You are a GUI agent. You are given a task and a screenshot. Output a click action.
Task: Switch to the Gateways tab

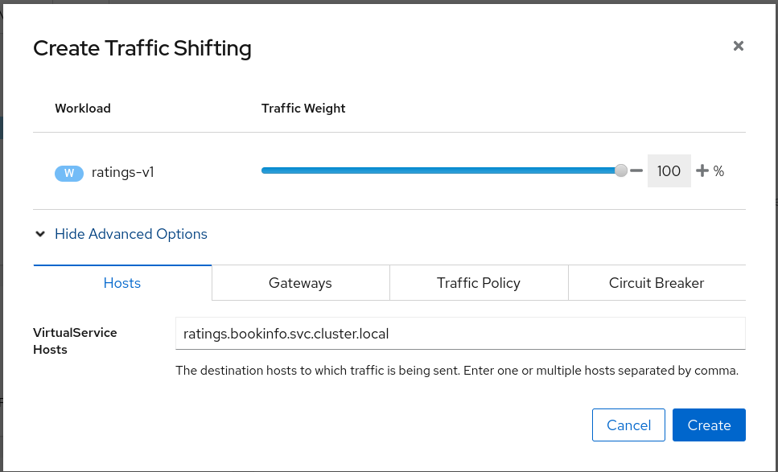(x=300, y=283)
